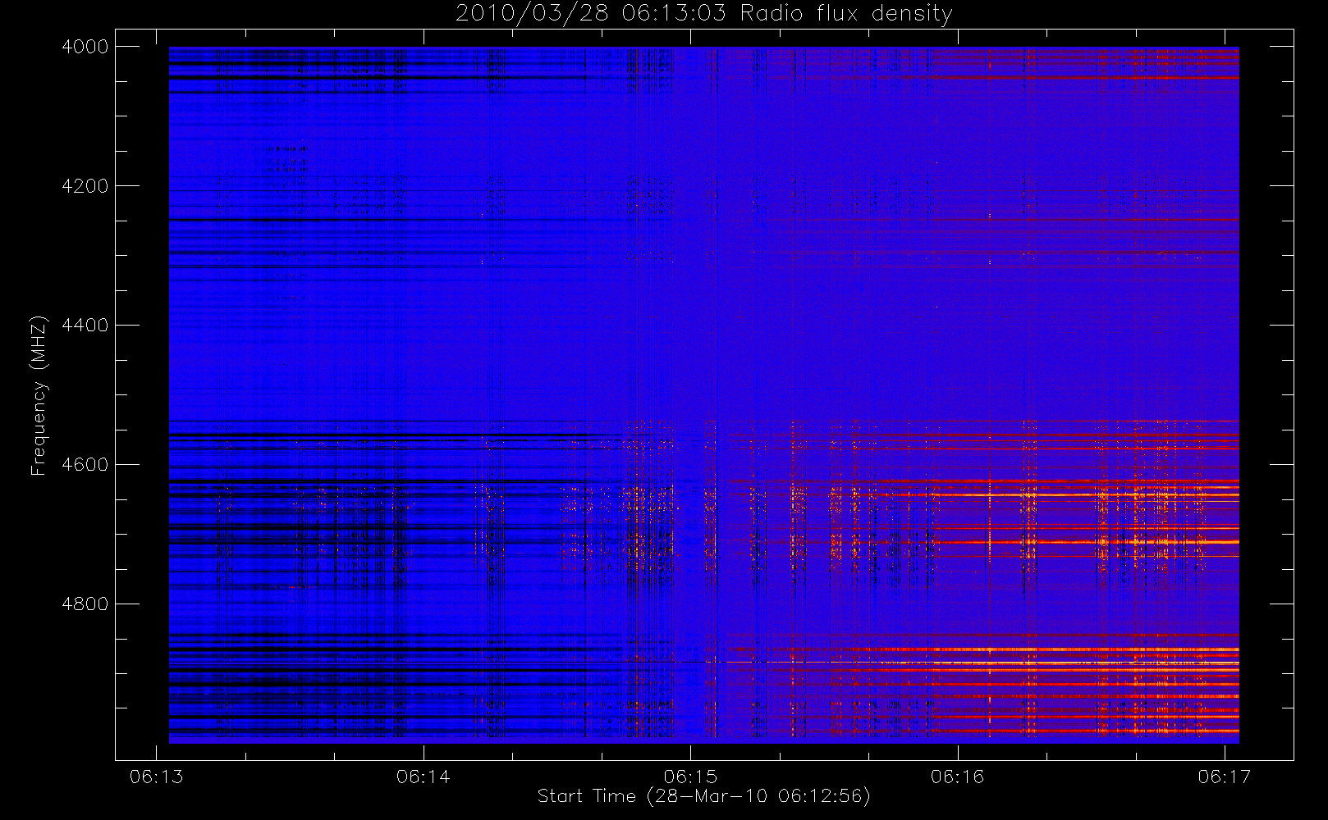
Task: Click the 06:13 time tick label
Action: (x=156, y=777)
